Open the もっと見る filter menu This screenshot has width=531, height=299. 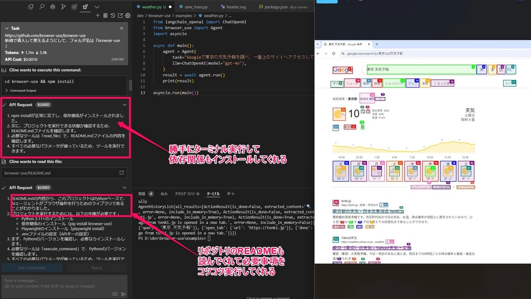coord(443,83)
